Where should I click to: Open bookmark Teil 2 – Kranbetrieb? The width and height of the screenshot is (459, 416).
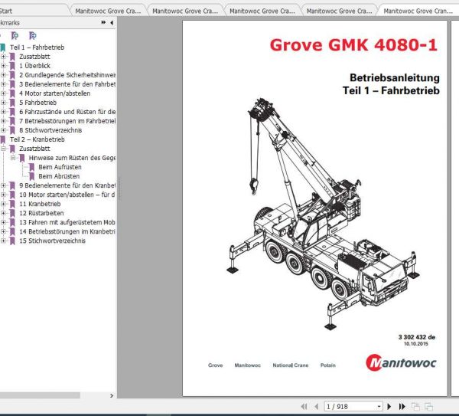click(x=37, y=139)
